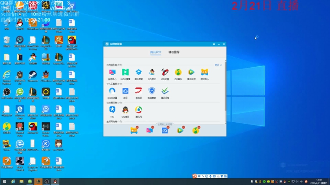This screenshot has height=185, width=330.
Task: Open QQ音乐 in the entertainment apps row
Action: pos(178,72)
